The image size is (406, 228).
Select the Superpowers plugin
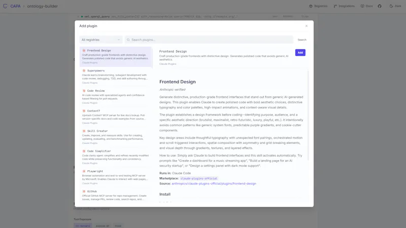(x=116, y=77)
